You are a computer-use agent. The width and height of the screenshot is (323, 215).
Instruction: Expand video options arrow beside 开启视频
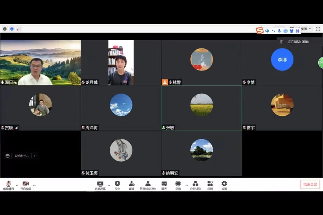[34, 185]
